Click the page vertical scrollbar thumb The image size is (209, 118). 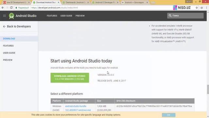click(208, 89)
